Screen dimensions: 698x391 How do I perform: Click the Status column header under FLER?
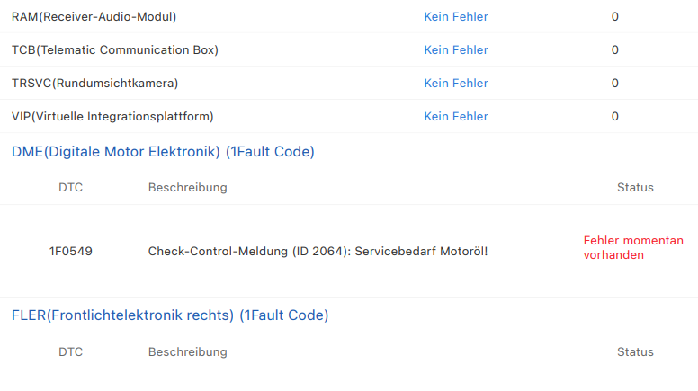(x=635, y=351)
